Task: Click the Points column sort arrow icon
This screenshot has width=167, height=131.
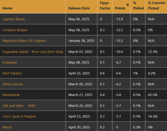Action: tap(128, 5)
